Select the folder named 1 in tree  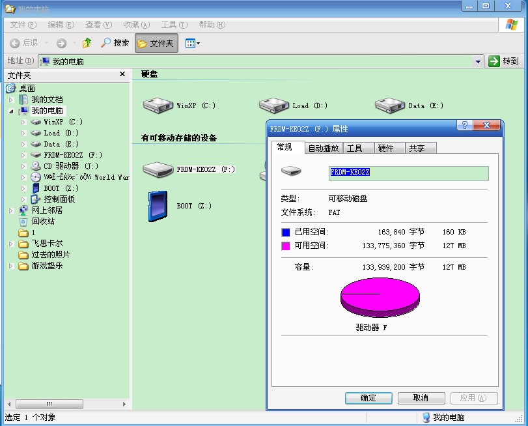point(23,233)
